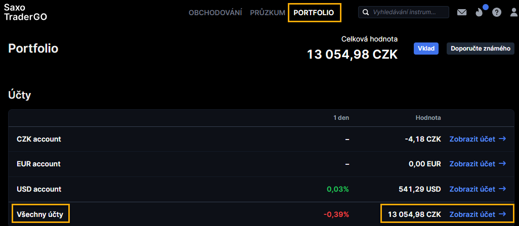Open the messages envelope icon
Viewport: 519px width, 226px height.
[x=462, y=12]
